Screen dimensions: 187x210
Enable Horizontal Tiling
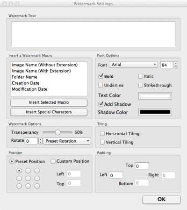click(x=102, y=134)
